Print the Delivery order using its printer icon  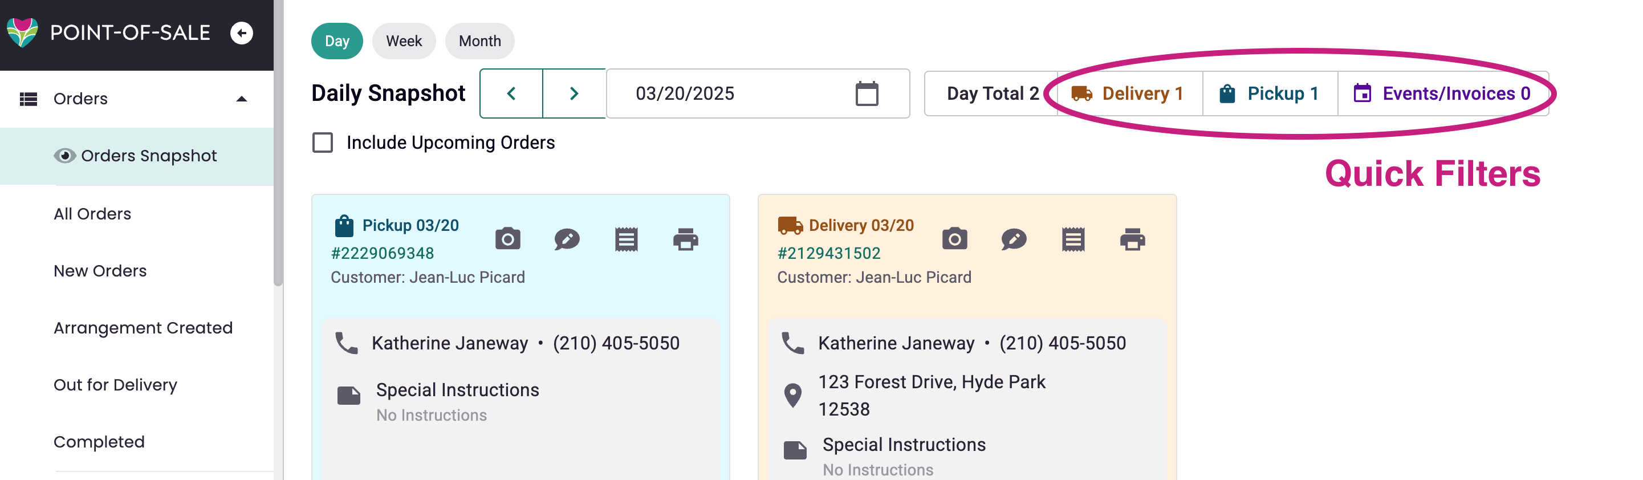point(1133,239)
